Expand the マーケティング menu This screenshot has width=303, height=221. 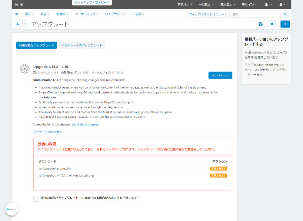coord(87,14)
